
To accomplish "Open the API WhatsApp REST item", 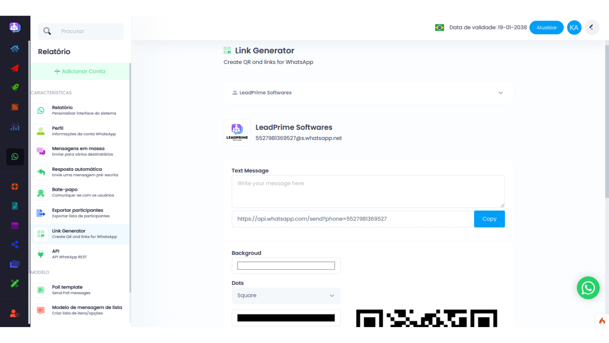I will 69,254.
